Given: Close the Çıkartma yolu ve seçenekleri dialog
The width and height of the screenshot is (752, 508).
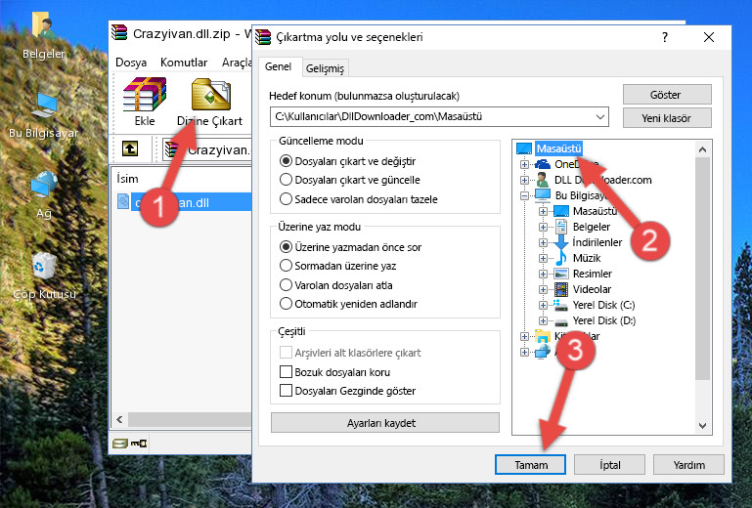Looking at the screenshot, I should (x=709, y=37).
